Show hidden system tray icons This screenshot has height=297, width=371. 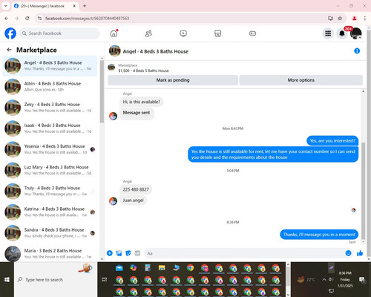coord(324,280)
